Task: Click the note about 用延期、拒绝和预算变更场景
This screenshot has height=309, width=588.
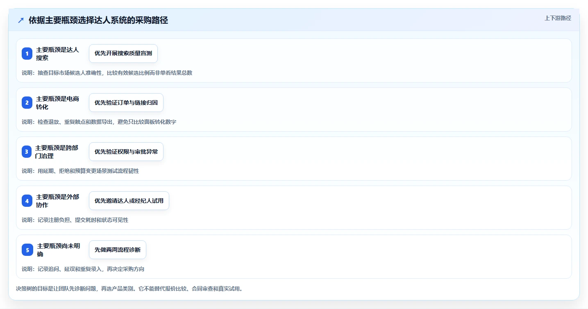Action: pos(80,171)
